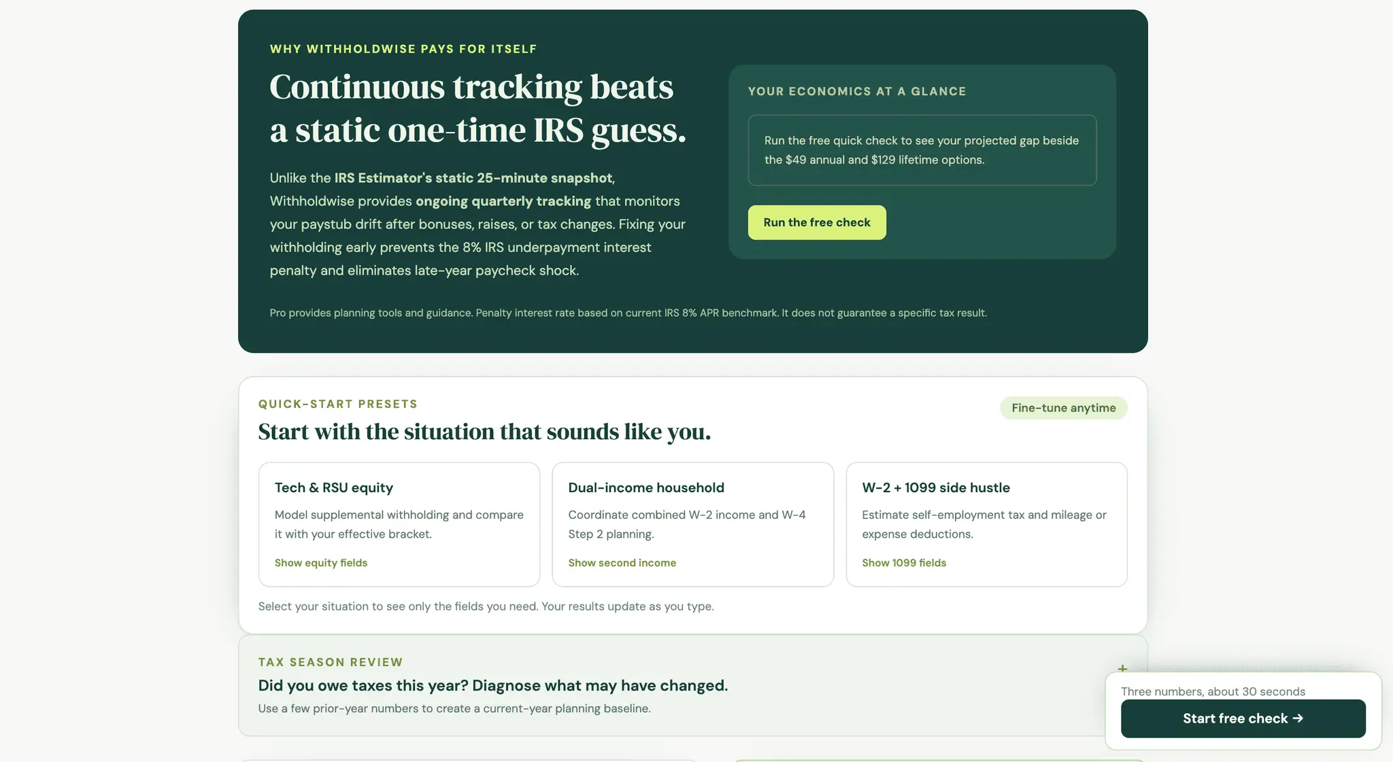
Task: Click the 'TAX SEASON REVIEW' label
Action: 331,662
